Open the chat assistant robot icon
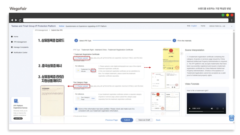This screenshot has height=135, width=240. 231,118
